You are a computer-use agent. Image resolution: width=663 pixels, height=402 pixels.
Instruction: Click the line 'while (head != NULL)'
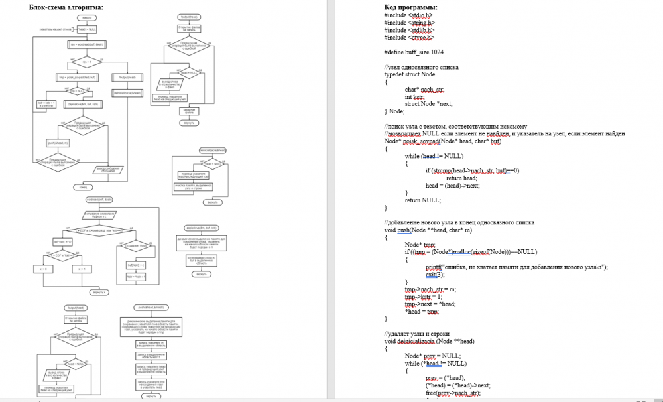point(434,156)
